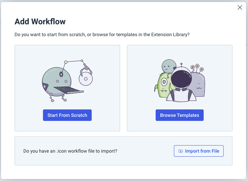Choose Import from File

[199, 151]
